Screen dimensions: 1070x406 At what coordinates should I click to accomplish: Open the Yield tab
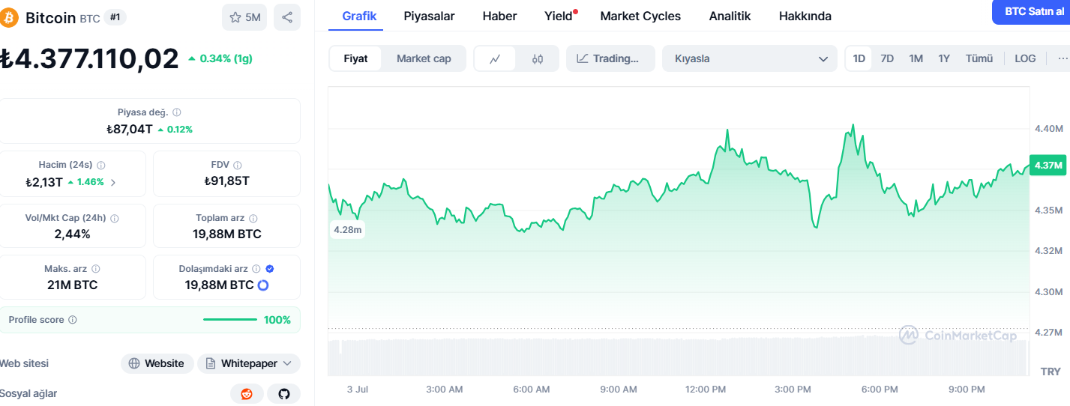(559, 16)
